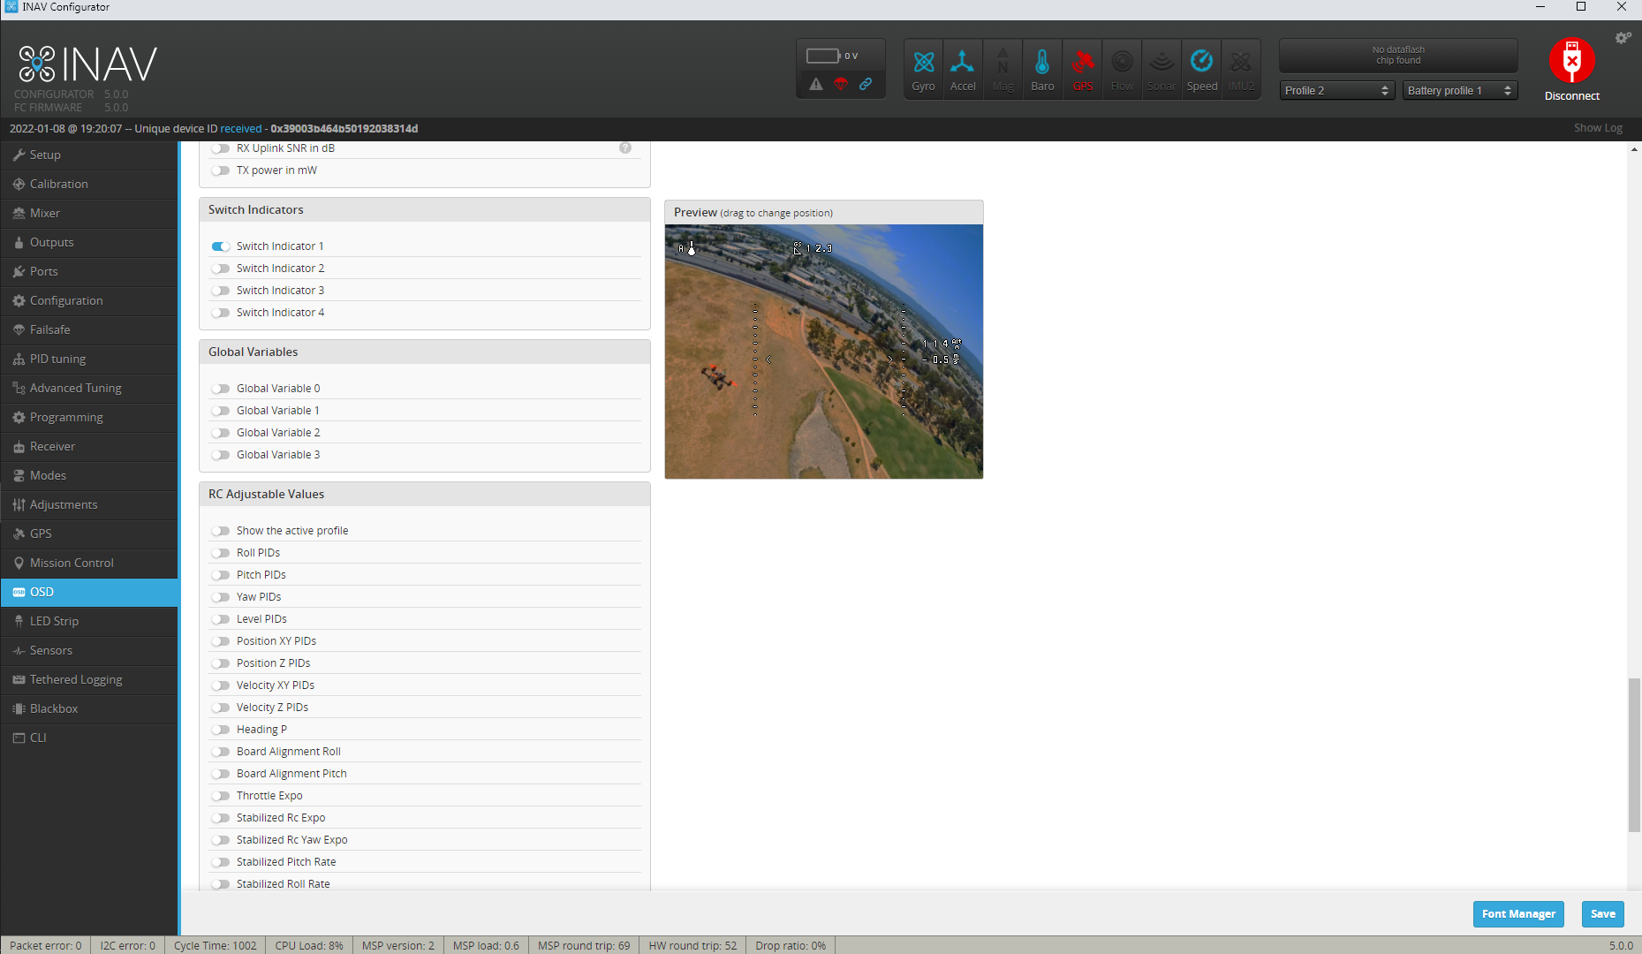
Task: Click the Accel sensor status icon
Action: 963,68
